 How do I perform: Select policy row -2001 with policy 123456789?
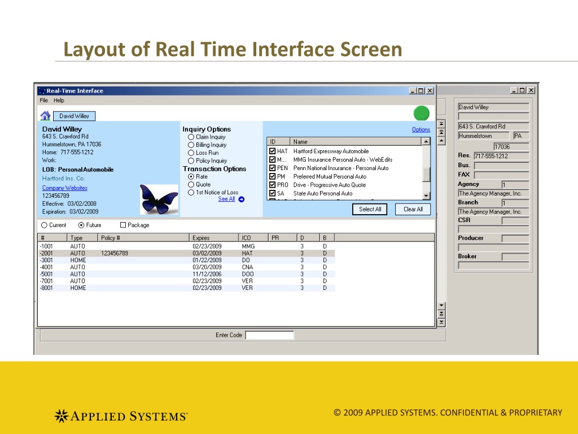coord(186,253)
